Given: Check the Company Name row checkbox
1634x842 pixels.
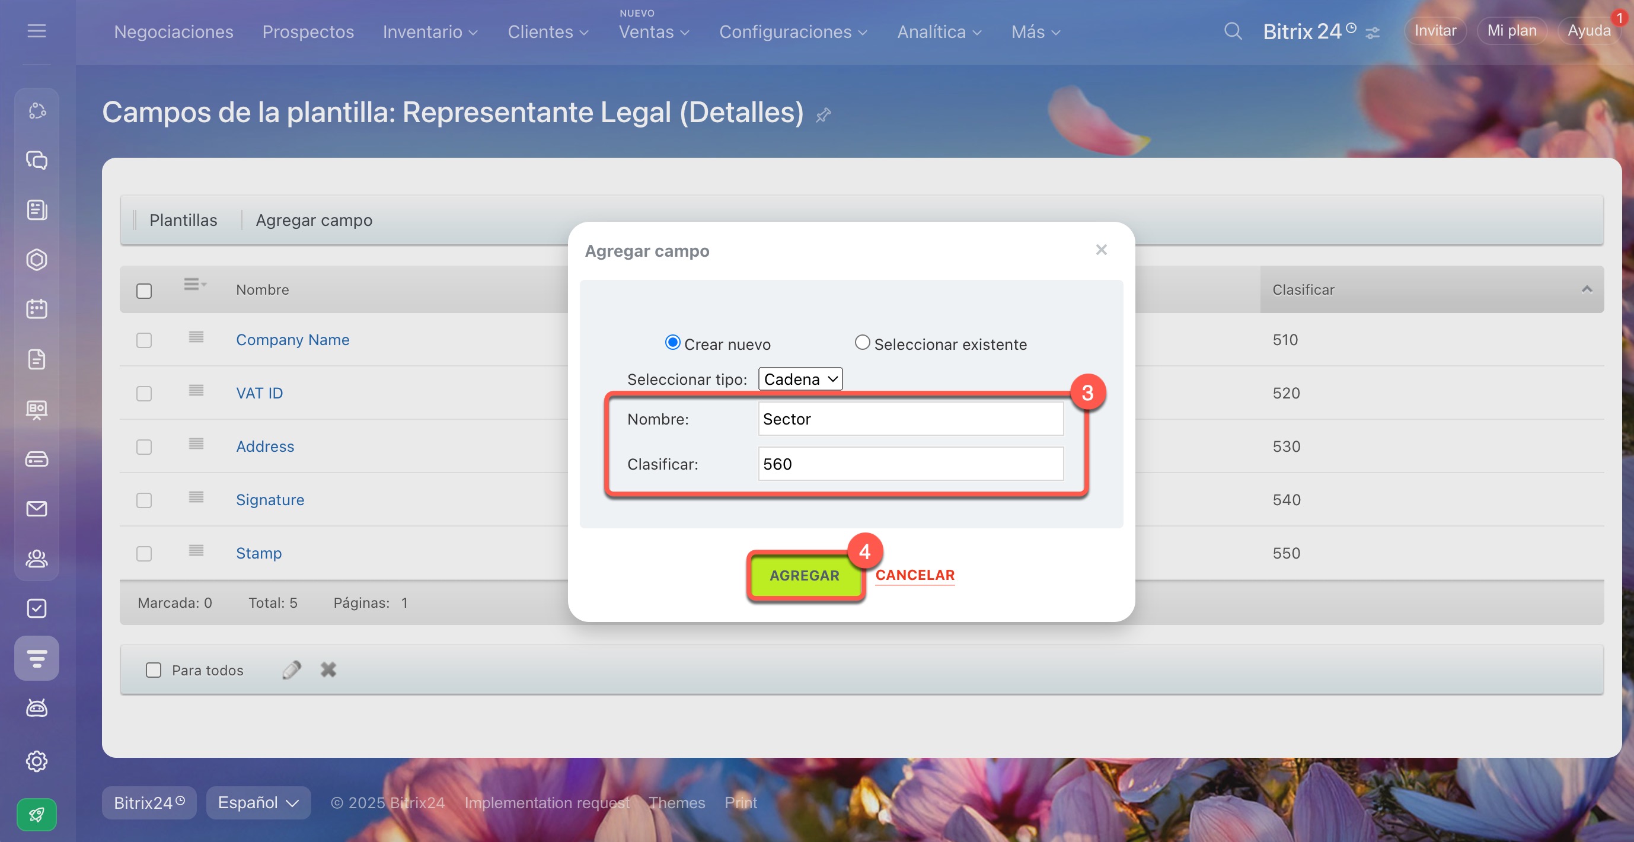Looking at the screenshot, I should coord(144,340).
